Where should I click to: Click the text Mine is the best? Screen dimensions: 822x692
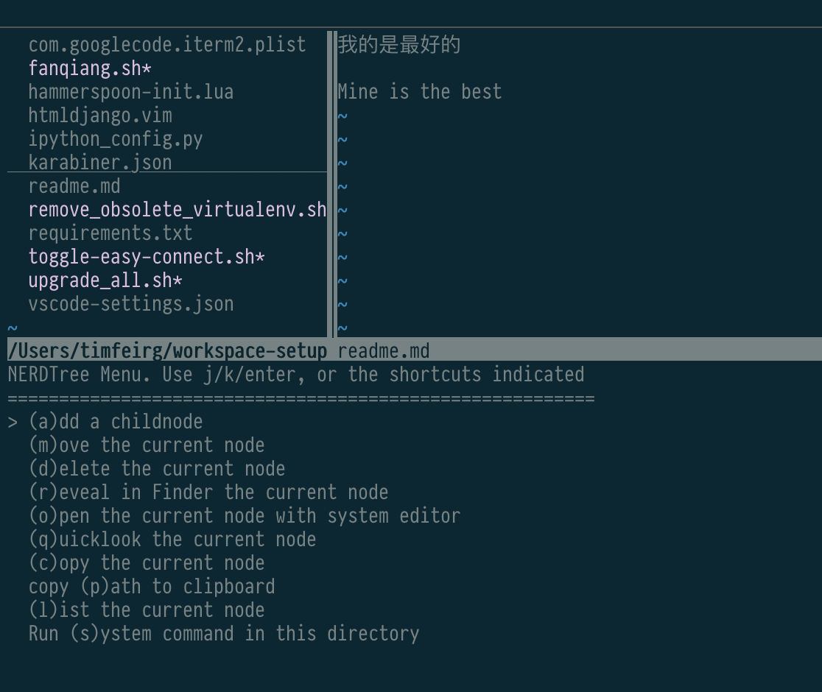coord(419,91)
